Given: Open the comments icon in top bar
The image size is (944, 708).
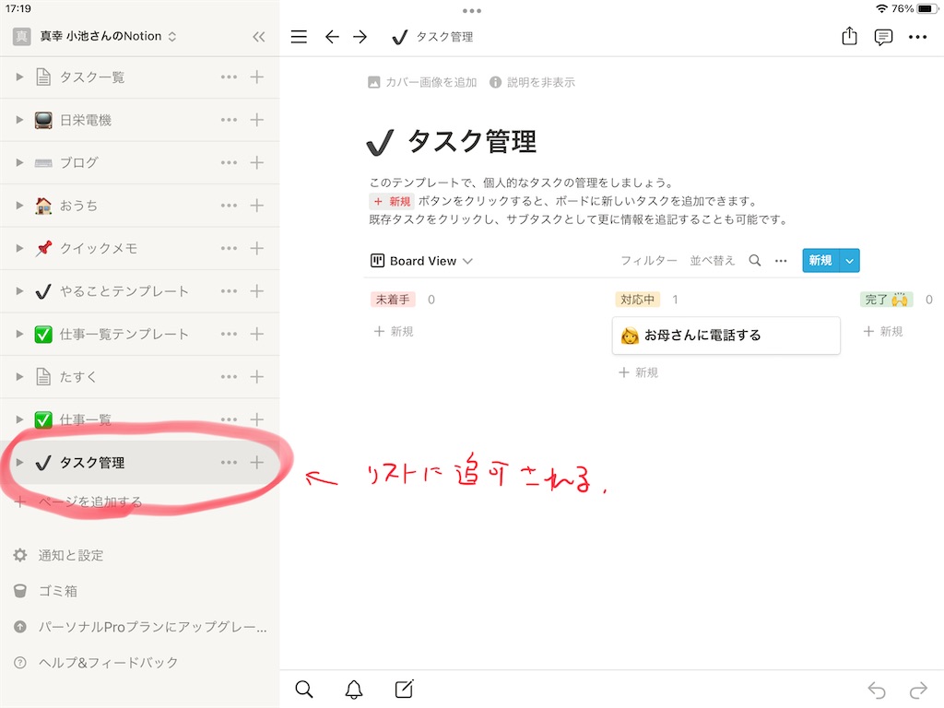Looking at the screenshot, I should tap(883, 37).
